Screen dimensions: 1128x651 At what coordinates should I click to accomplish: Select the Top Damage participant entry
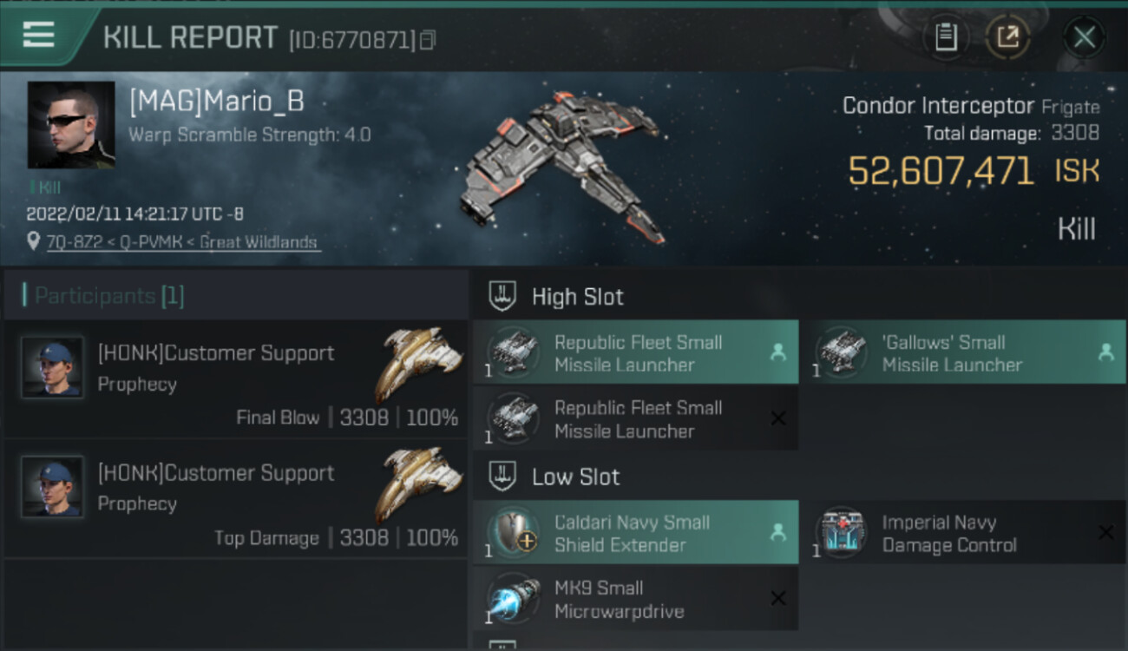pos(236,498)
